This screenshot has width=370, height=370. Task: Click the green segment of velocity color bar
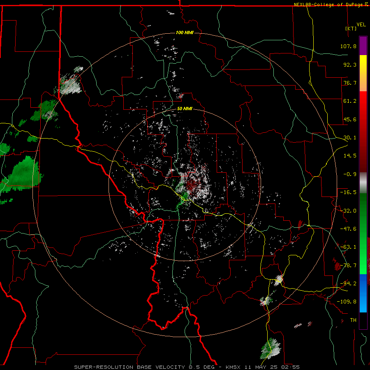point(363,234)
